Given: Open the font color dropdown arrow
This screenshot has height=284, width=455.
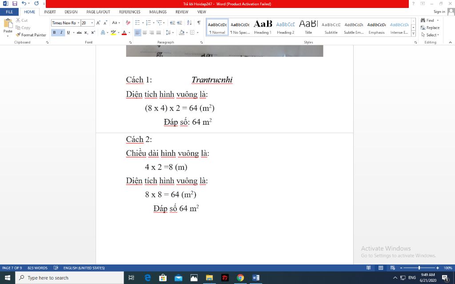Looking at the screenshot, I should point(129,32).
